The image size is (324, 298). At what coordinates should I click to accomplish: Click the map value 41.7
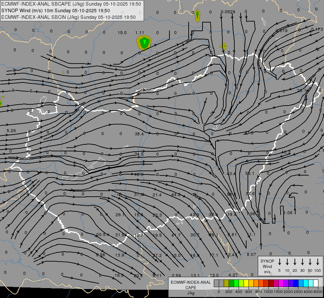click(x=176, y=235)
